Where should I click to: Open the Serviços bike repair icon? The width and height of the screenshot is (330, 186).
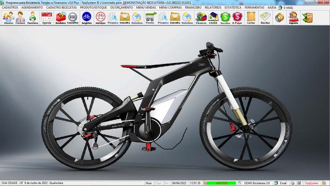click(101, 18)
